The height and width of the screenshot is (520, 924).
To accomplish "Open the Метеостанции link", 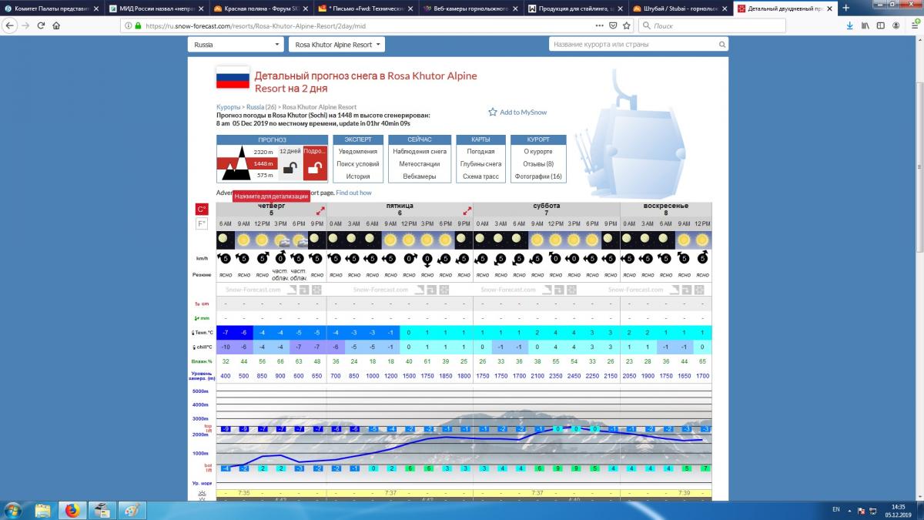I will [x=420, y=164].
